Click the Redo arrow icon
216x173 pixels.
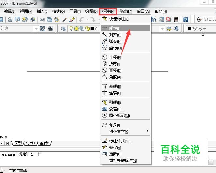point(93,20)
